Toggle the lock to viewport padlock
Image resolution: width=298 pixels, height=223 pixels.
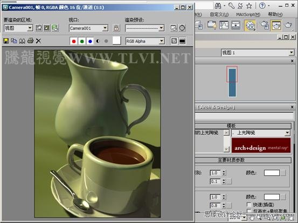click(116, 28)
